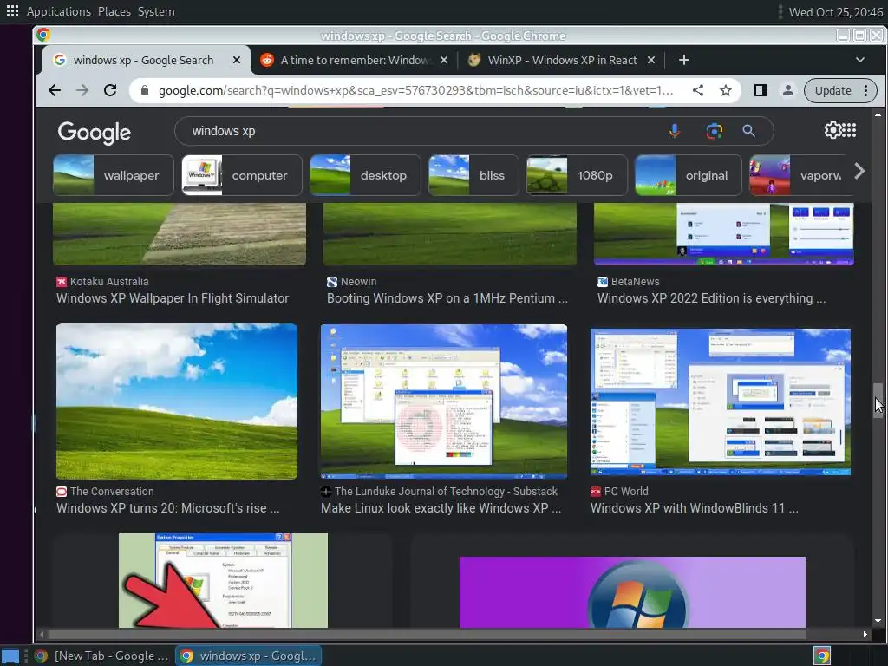Start voice search with the microphone icon

coord(675,132)
